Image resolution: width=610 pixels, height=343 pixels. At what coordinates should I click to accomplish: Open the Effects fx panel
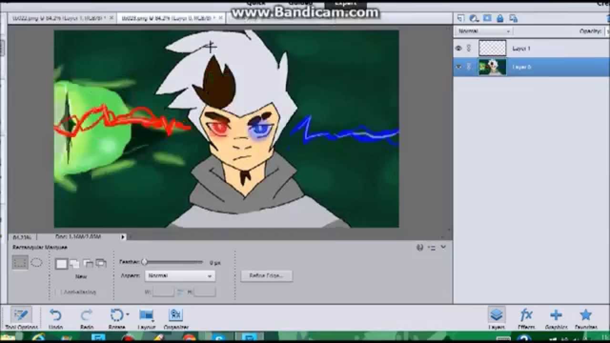pyautogui.click(x=526, y=315)
